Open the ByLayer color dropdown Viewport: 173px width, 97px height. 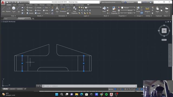pyautogui.click(x=128, y=8)
